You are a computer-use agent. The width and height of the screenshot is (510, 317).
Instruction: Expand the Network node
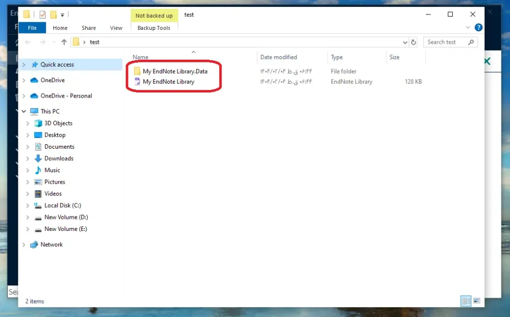coord(24,244)
